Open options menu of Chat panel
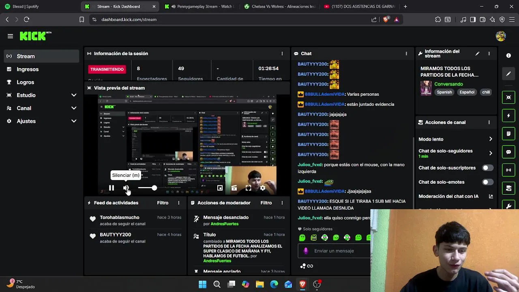 click(406, 54)
